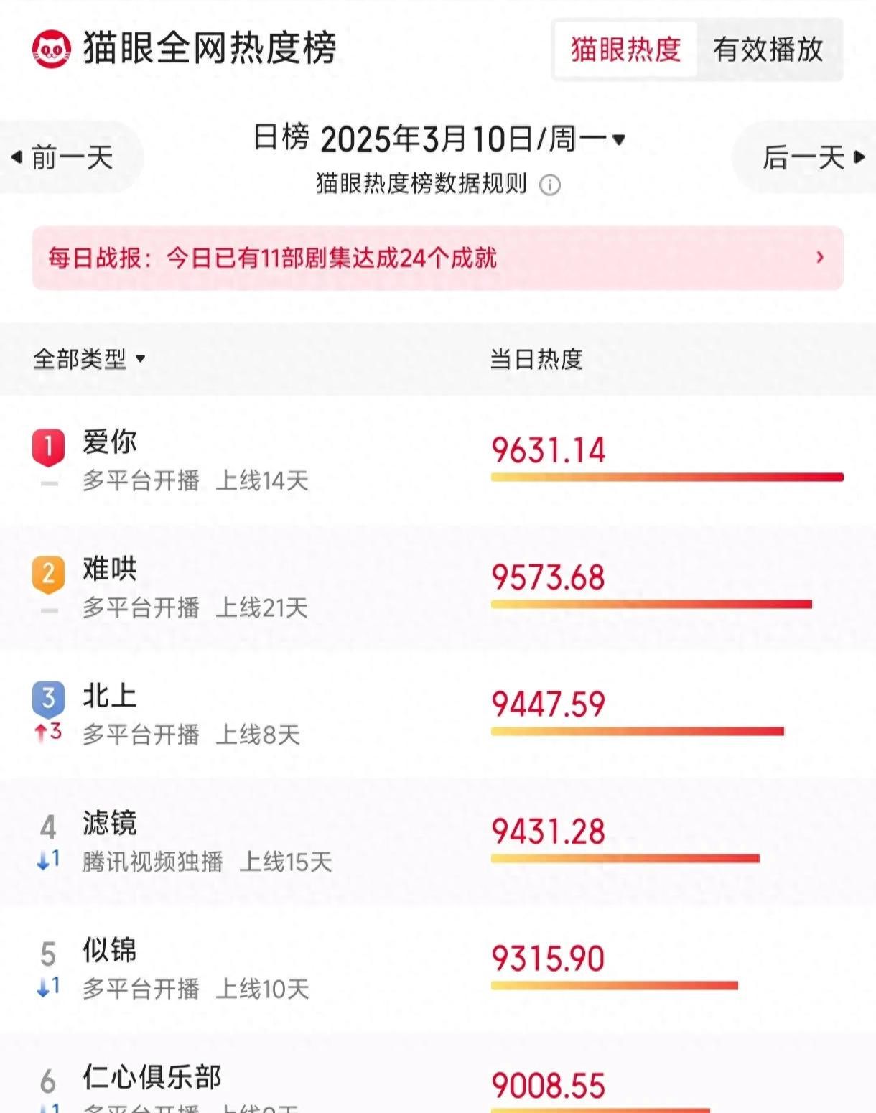Screen dimensions: 876x1113
Task: Click the 9447.59 heat value for 北上
Action: point(548,704)
